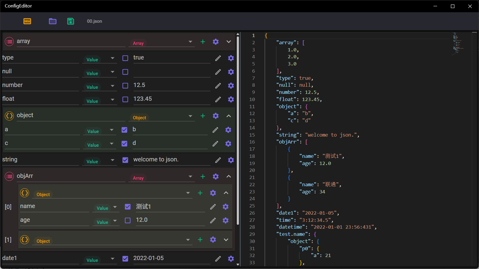Image resolution: width=479 pixels, height=269 pixels.
Task: Toggle the checkbox on the age row
Action: click(128, 221)
